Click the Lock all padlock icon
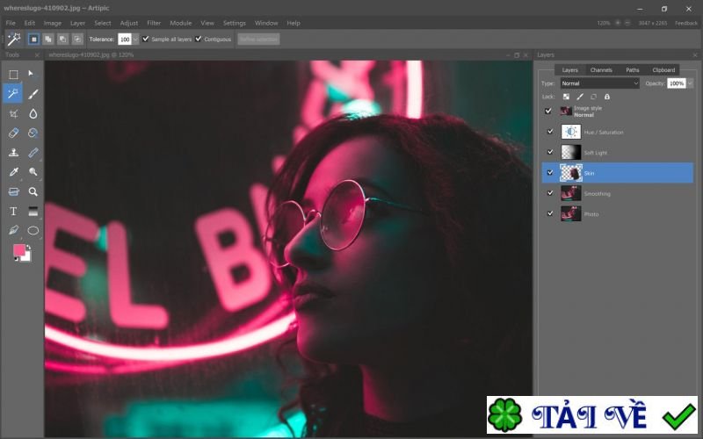 [x=606, y=97]
